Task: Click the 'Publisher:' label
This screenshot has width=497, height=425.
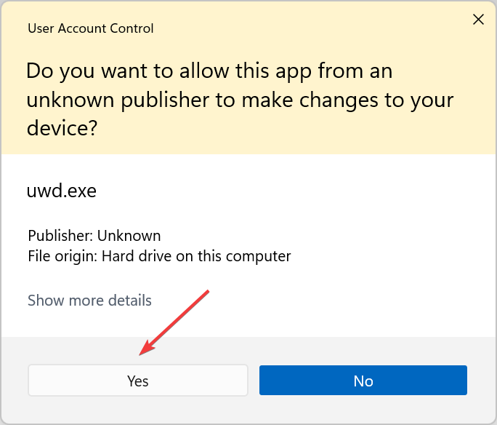Action: (60, 236)
